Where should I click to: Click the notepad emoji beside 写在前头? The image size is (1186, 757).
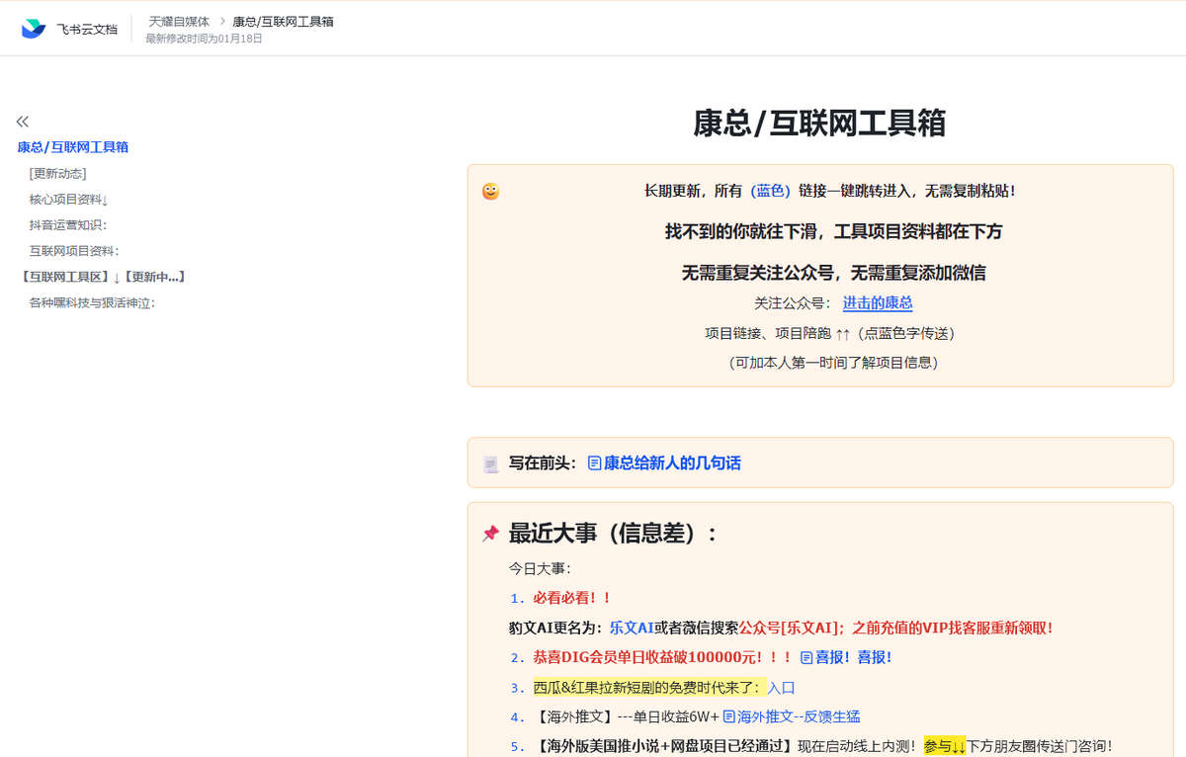(491, 463)
